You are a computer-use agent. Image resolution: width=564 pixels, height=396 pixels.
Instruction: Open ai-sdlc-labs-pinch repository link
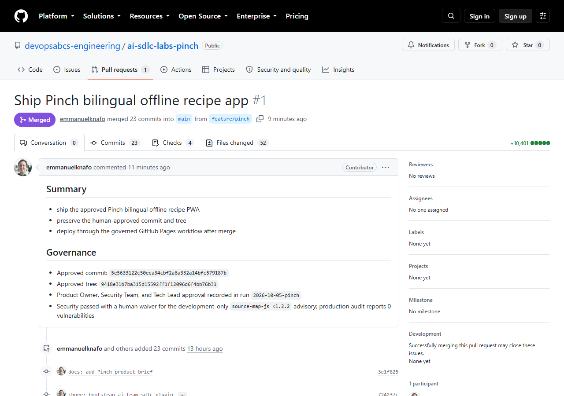point(163,46)
